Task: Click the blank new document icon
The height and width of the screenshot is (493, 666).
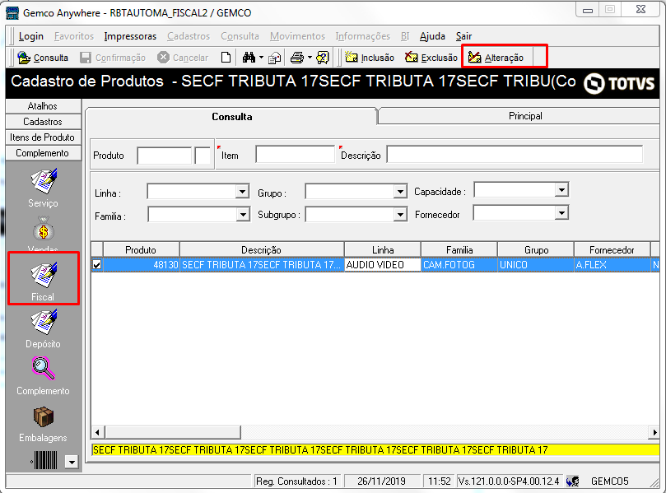Action: [x=226, y=58]
